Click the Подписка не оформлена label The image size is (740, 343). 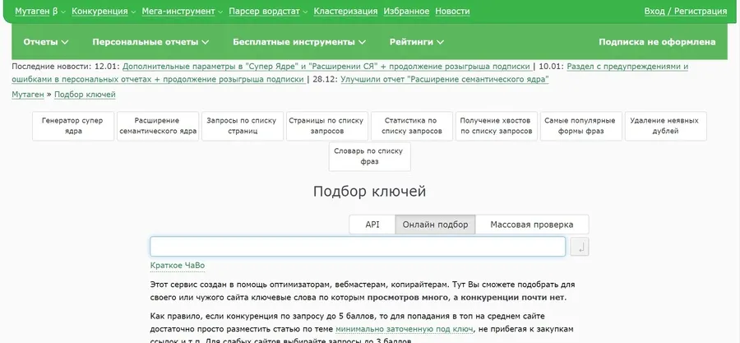pyautogui.click(x=657, y=42)
